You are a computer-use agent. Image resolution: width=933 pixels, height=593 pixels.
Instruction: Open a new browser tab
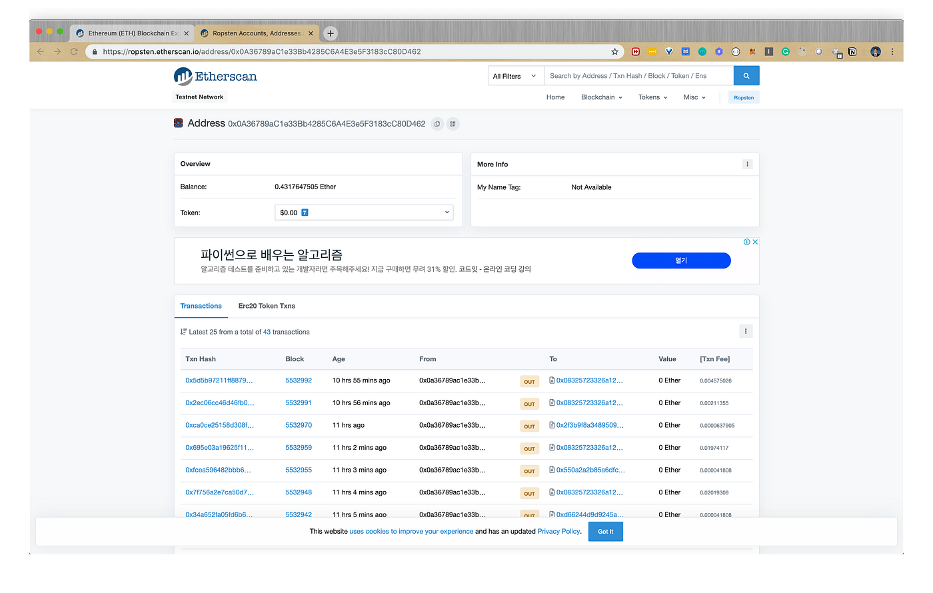coord(331,33)
